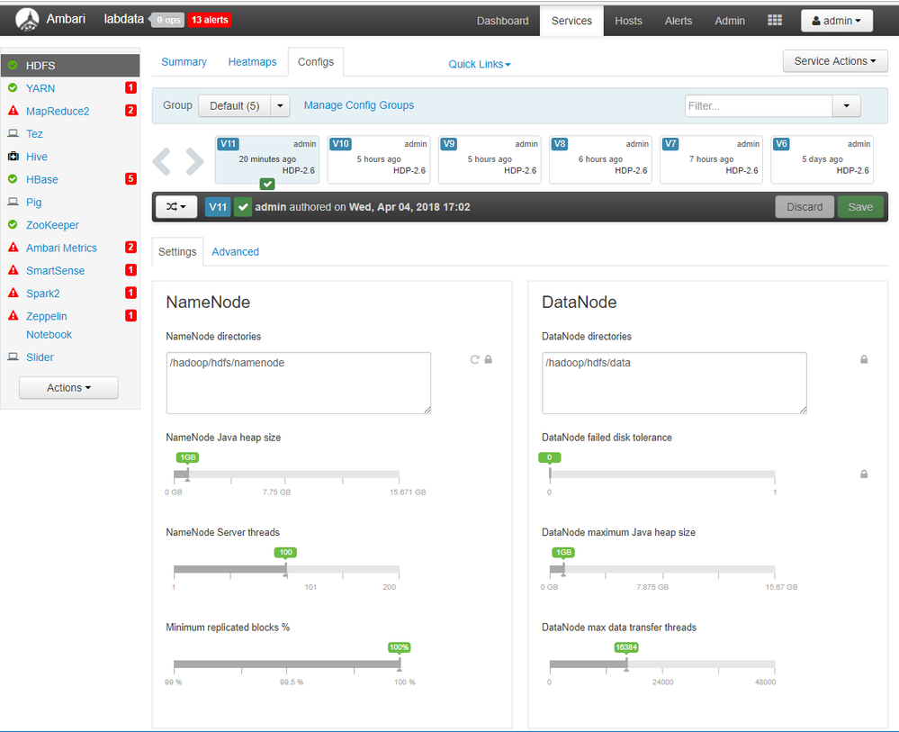Go to next config versions with right arrow
The image size is (899, 732).
194,161
